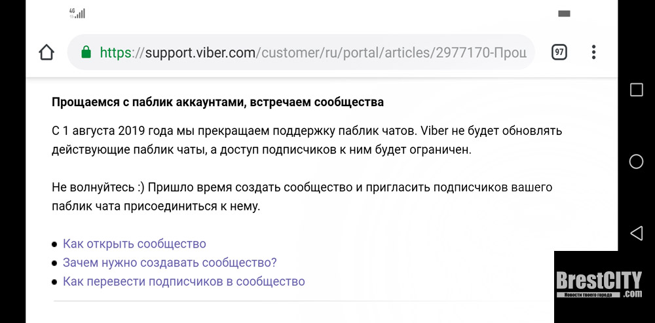This screenshot has height=323, width=655.
Task: Open the tab switcher showing 97 tabs
Action: [559, 52]
